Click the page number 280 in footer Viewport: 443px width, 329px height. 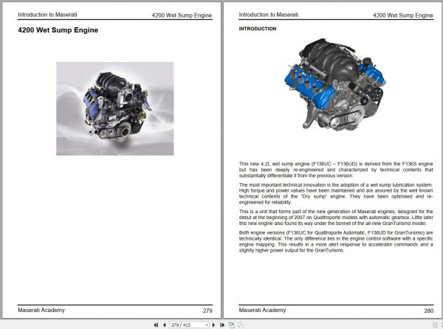428,311
